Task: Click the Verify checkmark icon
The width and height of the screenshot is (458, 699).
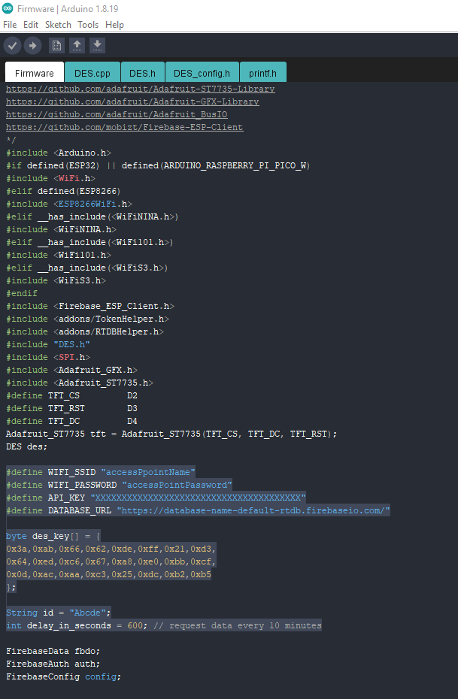Action: (x=12, y=46)
